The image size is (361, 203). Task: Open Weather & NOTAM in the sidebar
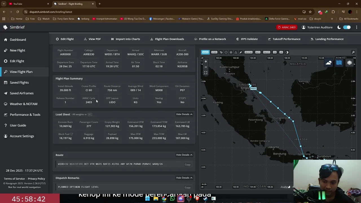(x=23, y=104)
